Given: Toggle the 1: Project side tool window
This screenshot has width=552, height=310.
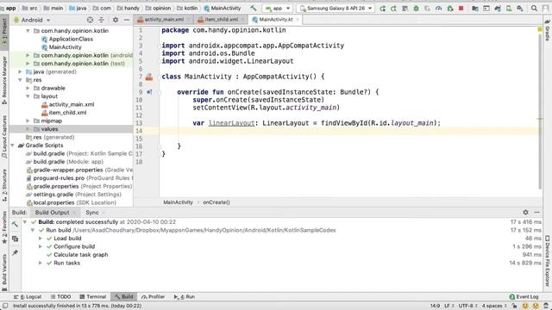Looking at the screenshot, I should pos(4,32).
